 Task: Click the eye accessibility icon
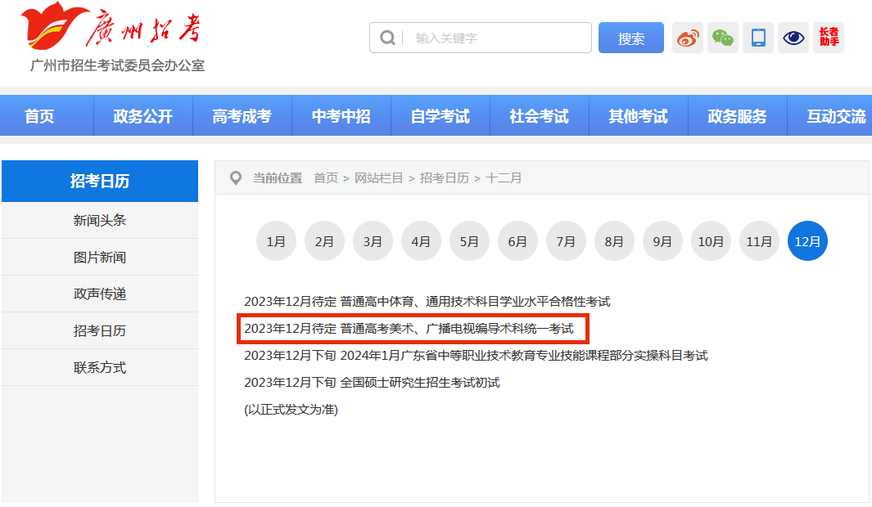tap(793, 38)
